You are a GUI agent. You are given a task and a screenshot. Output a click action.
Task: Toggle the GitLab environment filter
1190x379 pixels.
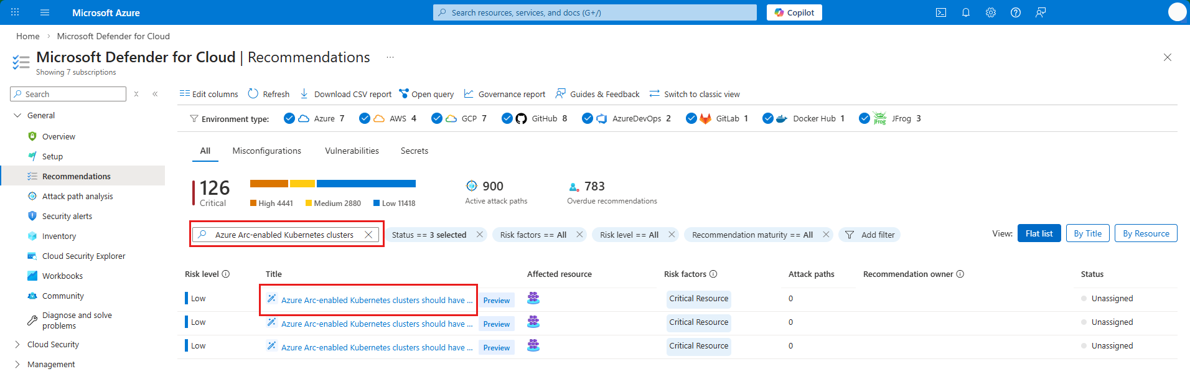point(691,118)
